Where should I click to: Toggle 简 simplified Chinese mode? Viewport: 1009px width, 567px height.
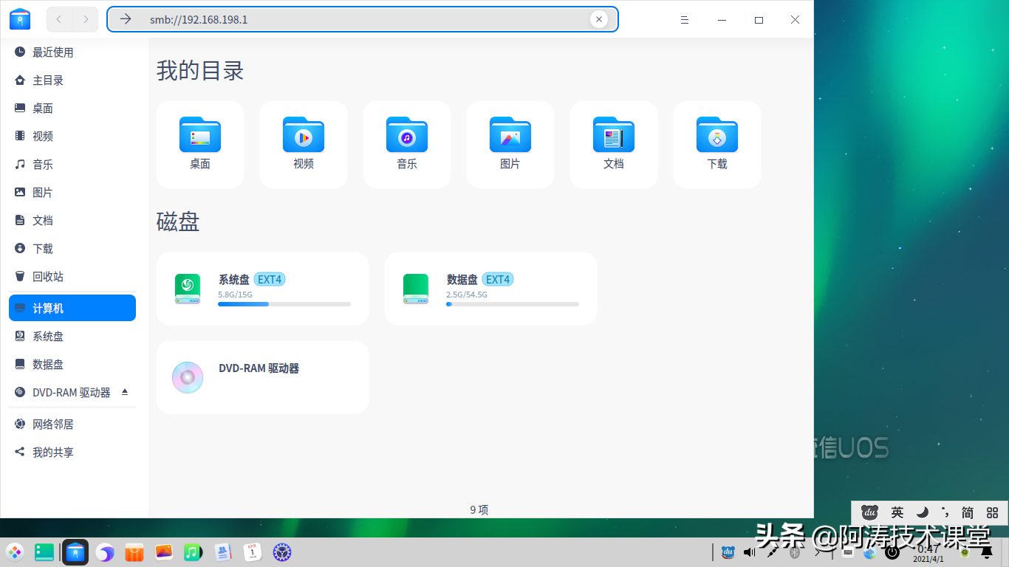[x=968, y=512]
